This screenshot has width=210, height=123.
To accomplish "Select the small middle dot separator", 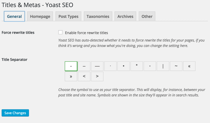I will point(110,66).
